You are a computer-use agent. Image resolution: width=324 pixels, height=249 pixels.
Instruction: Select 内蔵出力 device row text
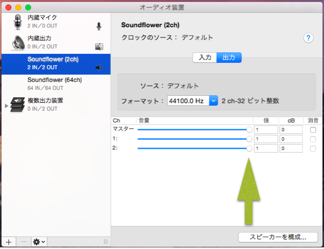pyautogui.click(x=39, y=38)
